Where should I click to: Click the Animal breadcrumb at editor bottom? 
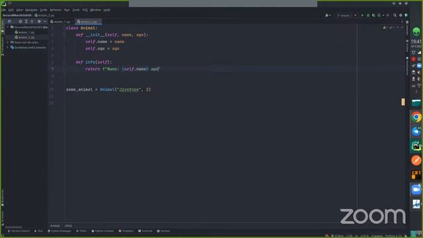55,225
